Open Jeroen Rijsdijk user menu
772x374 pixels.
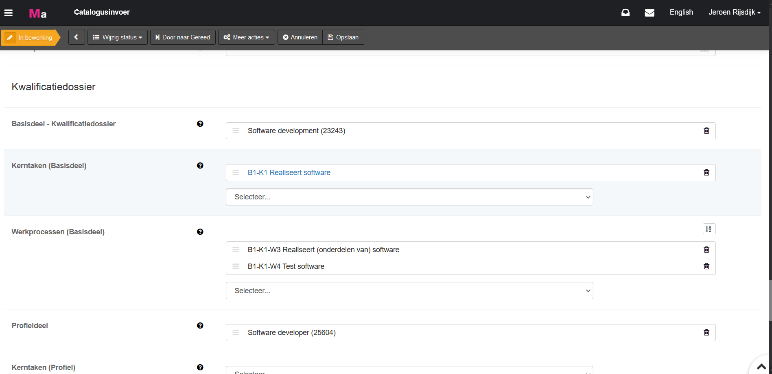[735, 12]
